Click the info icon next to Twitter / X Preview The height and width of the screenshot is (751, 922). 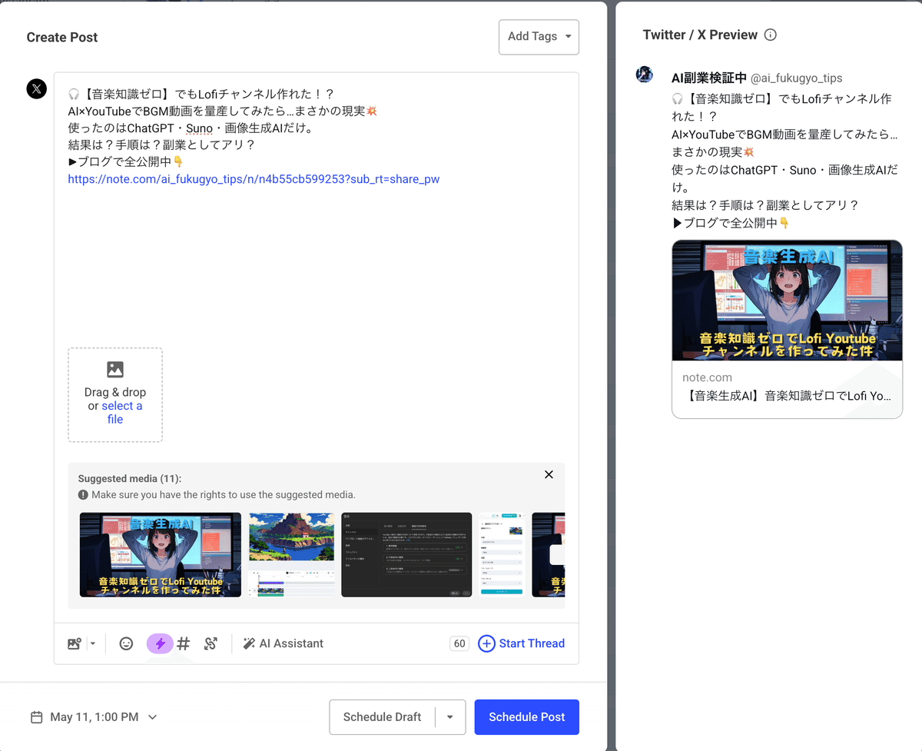coord(771,35)
